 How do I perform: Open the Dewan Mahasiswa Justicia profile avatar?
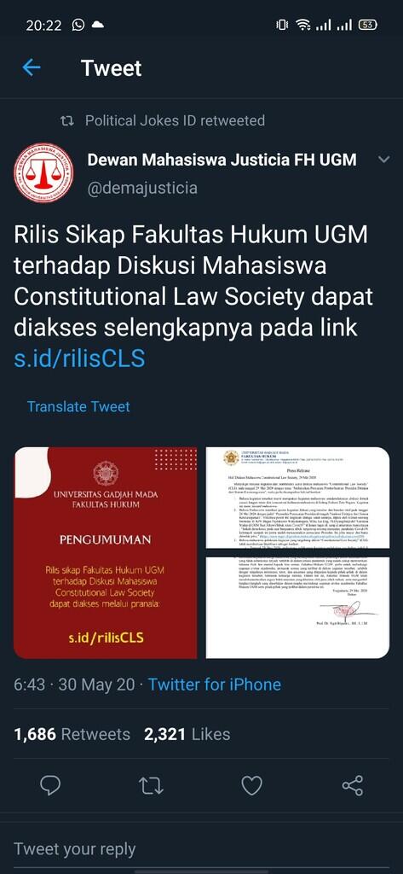coord(43,172)
